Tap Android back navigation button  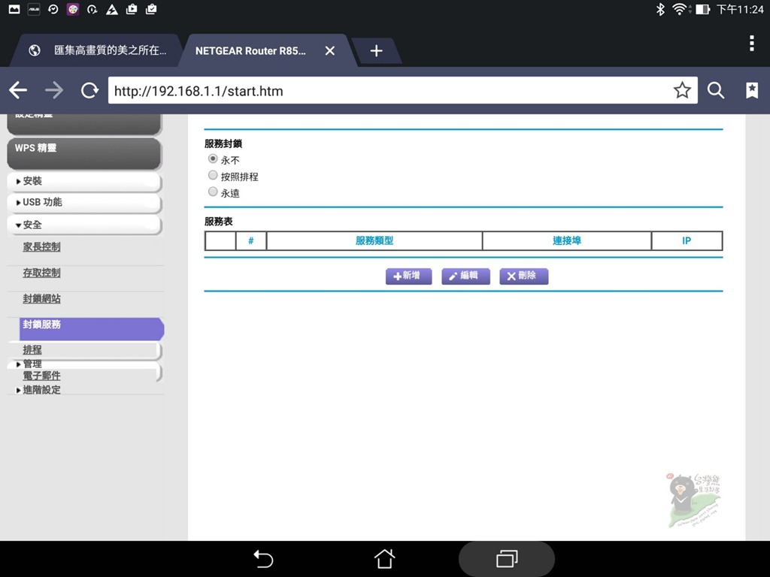click(263, 559)
